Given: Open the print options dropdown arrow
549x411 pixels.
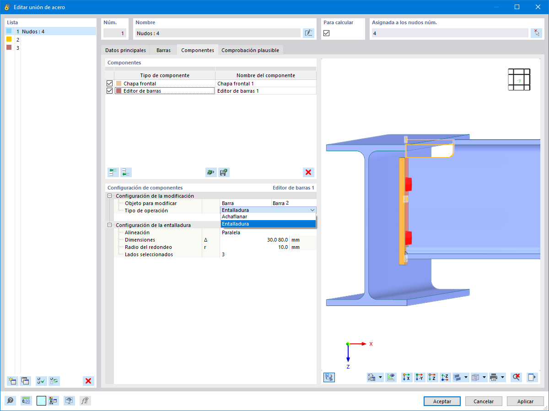Looking at the screenshot, I should tap(502, 377).
